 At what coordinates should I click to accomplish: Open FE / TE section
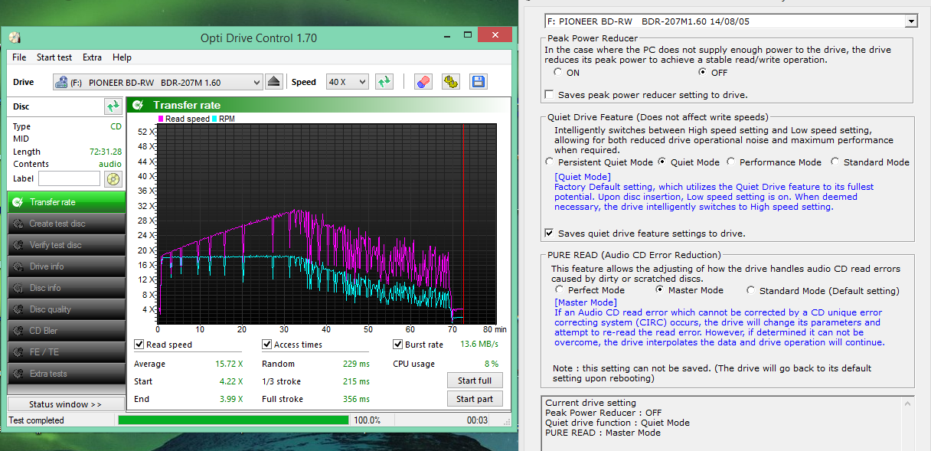pyautogui.click(x=66, y=352)
